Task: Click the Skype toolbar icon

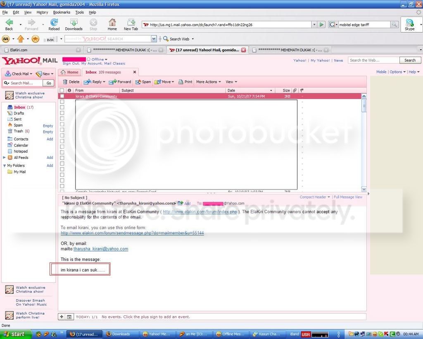Action: 409,22
